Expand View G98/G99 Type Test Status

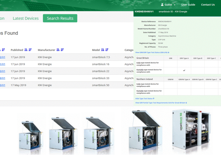pos(152,52)
